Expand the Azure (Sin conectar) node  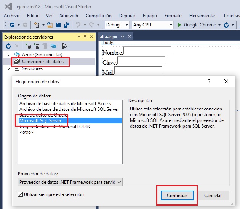(x=8, y=55)
